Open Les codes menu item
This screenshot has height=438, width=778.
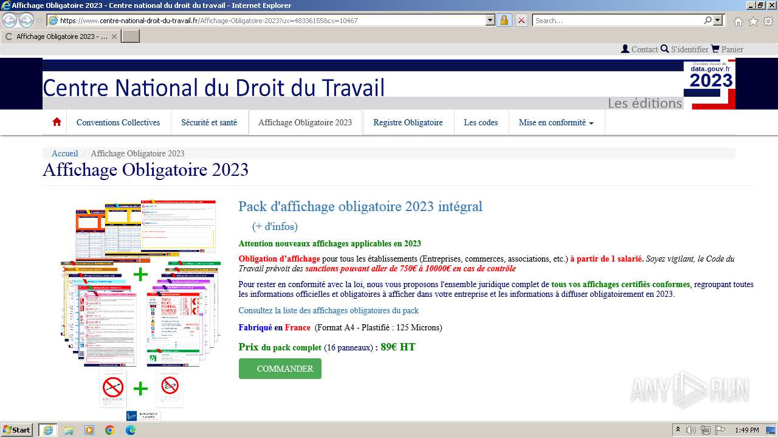tap(481, 122)
